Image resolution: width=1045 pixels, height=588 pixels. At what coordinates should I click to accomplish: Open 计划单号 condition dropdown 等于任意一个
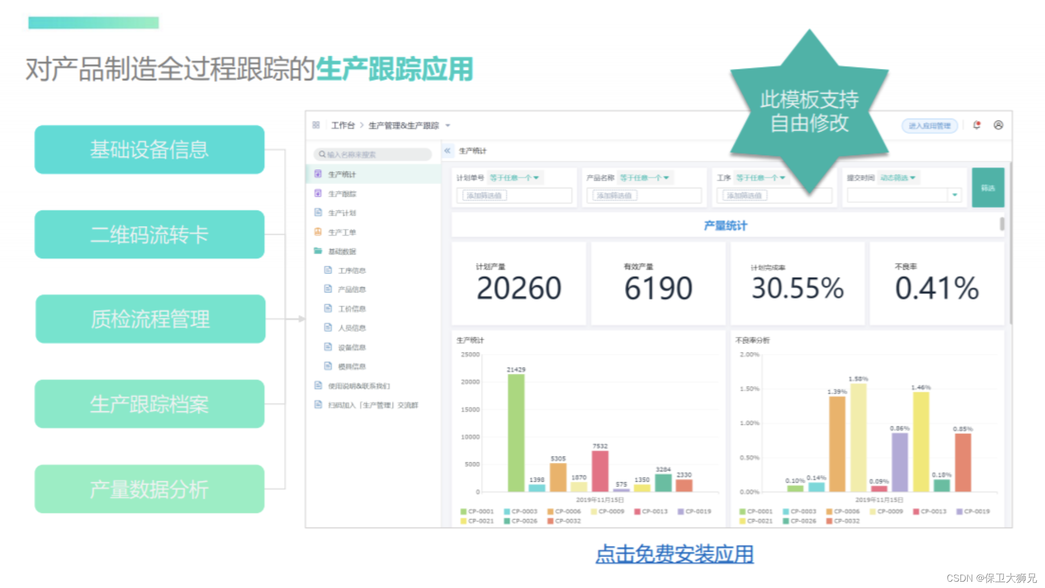click(x=514, y=178)
